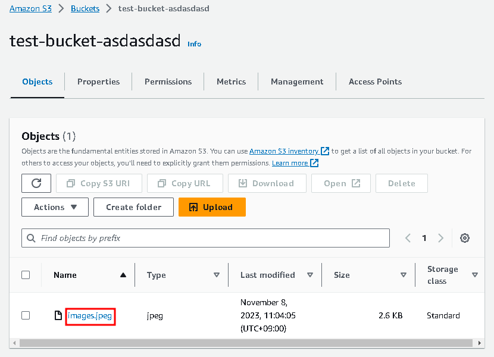The image size is (494, 357).
Task: Click the external link icon after Learn more
Action: pyautogui.click(x=314, y=163)
